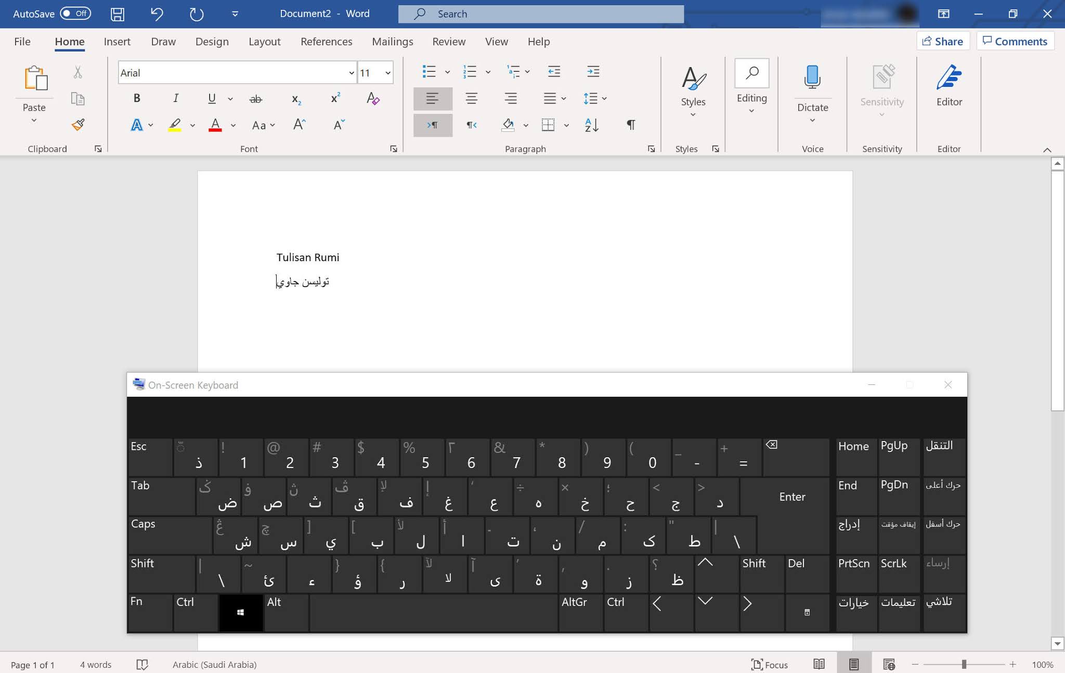Expand the numbering list dropdown arrow
This screenshot has height=673, width=1065.
pyautogui.click(x=488, y=72)
